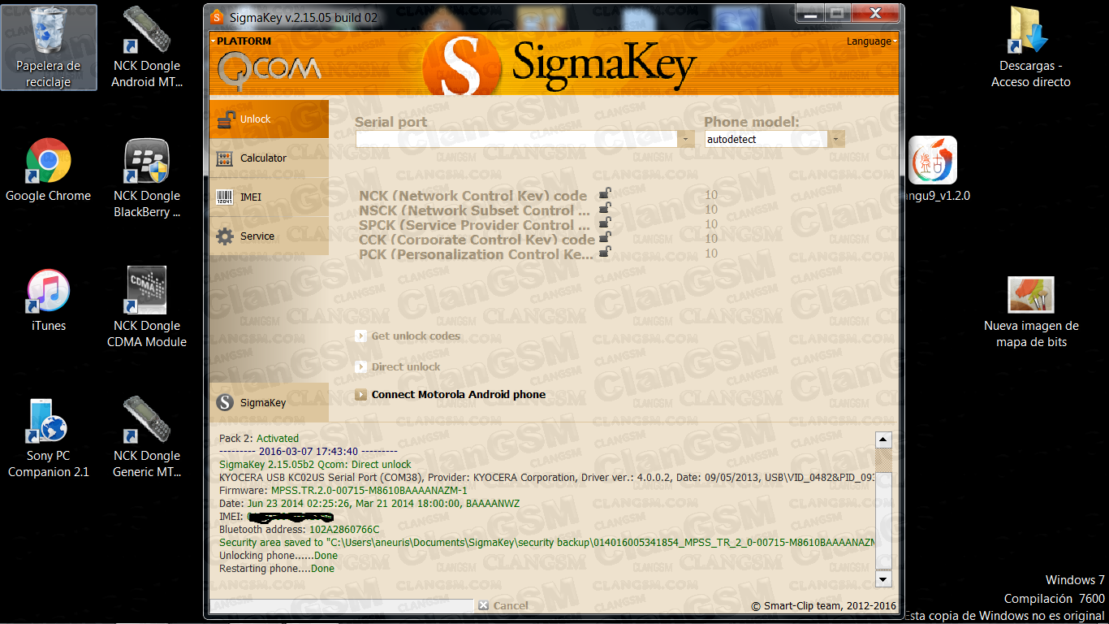Click the padlock icon beside the NCK code
Screen dimensions: 1109x624
point(605,193)
